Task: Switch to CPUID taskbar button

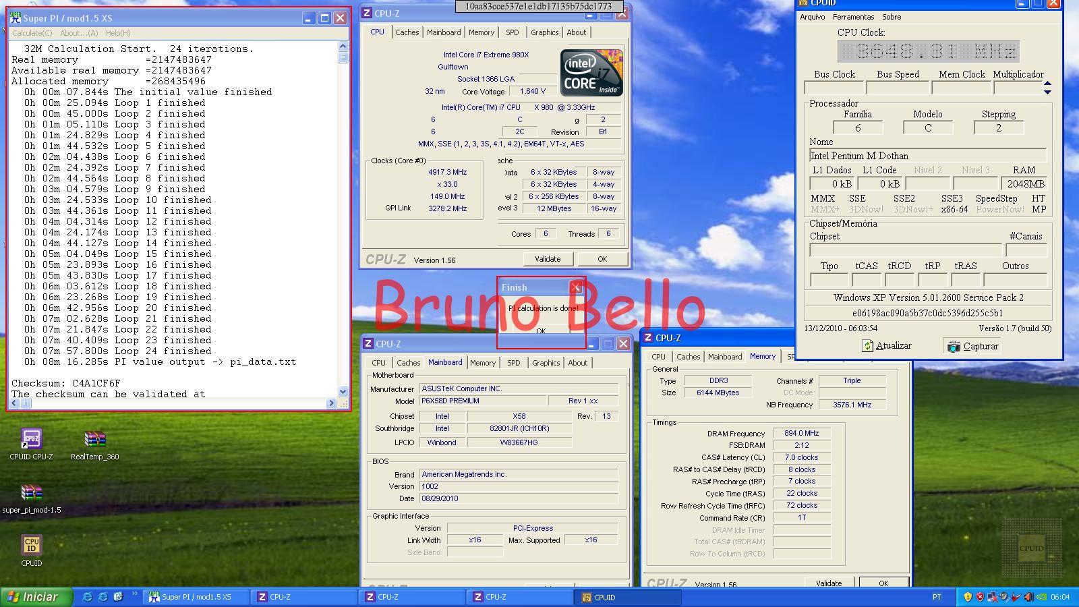Action: 629,597
